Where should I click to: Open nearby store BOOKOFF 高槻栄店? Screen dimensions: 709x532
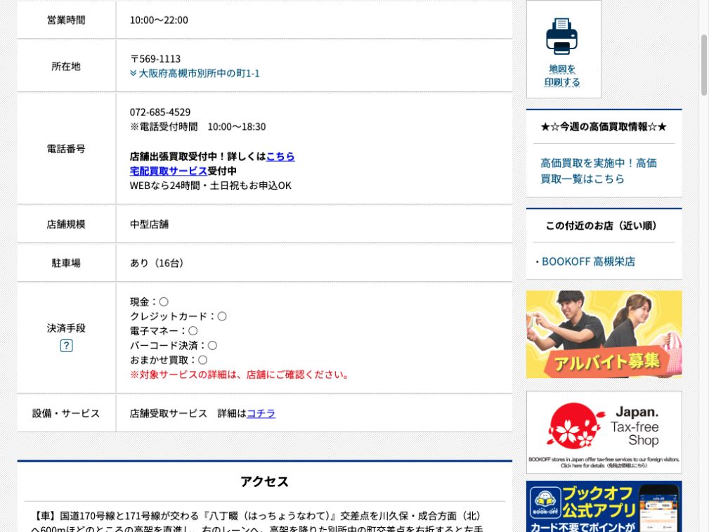click(588, 261)
